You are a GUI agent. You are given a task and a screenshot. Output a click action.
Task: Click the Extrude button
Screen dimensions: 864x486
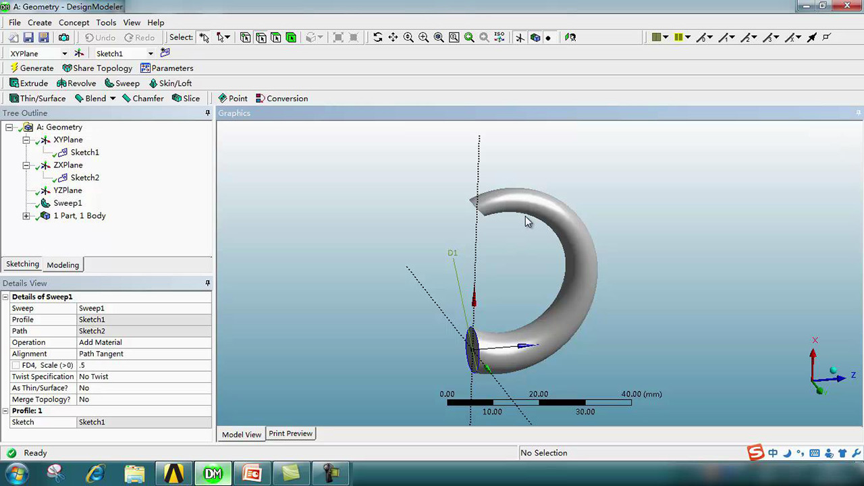28,83
